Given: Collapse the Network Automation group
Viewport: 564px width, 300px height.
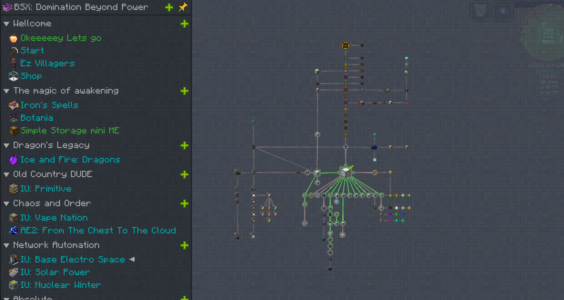Looking at the screenshot, I should click(6, 245).
